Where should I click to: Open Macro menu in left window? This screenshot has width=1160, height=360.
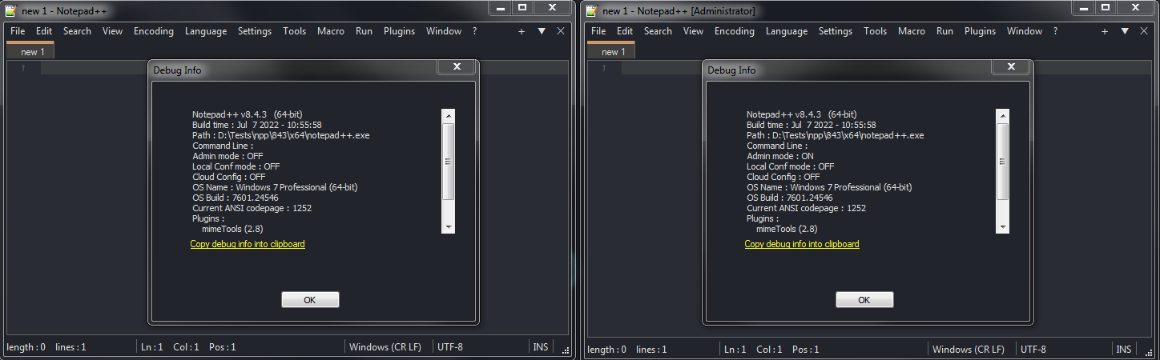331,31
